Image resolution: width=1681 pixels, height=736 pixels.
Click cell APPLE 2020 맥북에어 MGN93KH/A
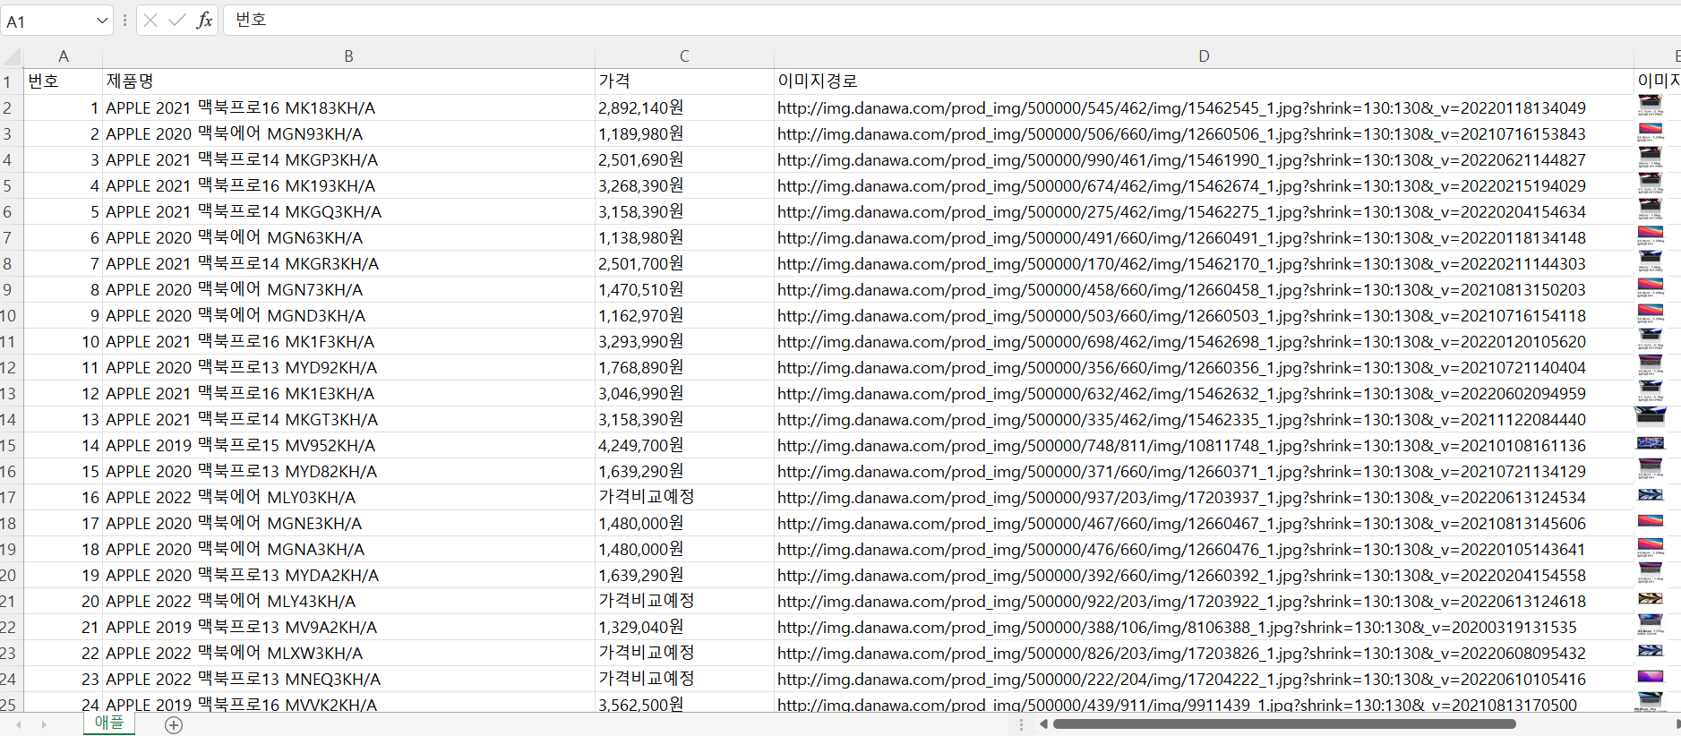click(348, 134)
